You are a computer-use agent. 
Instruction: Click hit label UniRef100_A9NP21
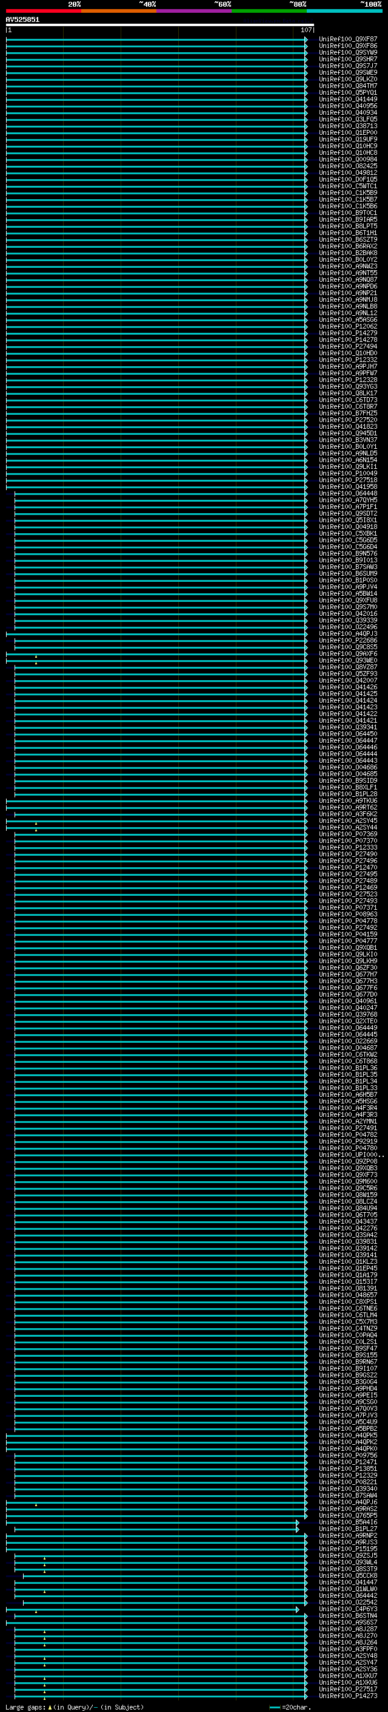click(x=348, y=293)
